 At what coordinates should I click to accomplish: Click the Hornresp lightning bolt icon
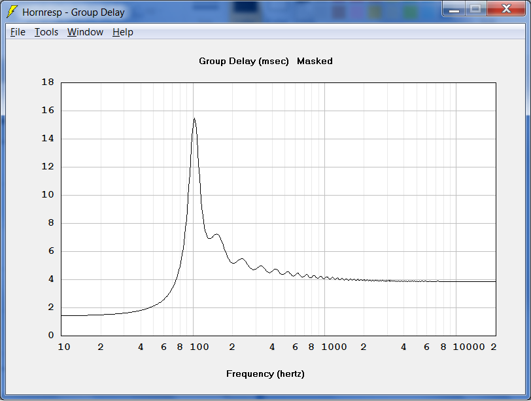click(x=12, y=12)
